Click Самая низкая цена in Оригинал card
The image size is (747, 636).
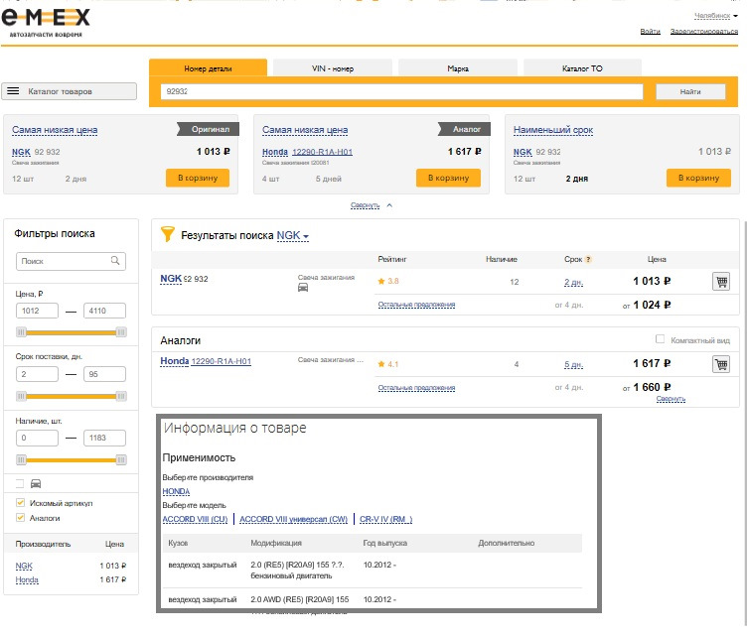pyautogui.click(x=55, y=130)
